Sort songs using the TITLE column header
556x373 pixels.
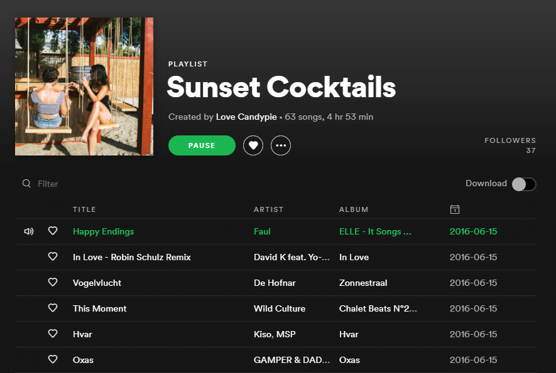point(84,209)
